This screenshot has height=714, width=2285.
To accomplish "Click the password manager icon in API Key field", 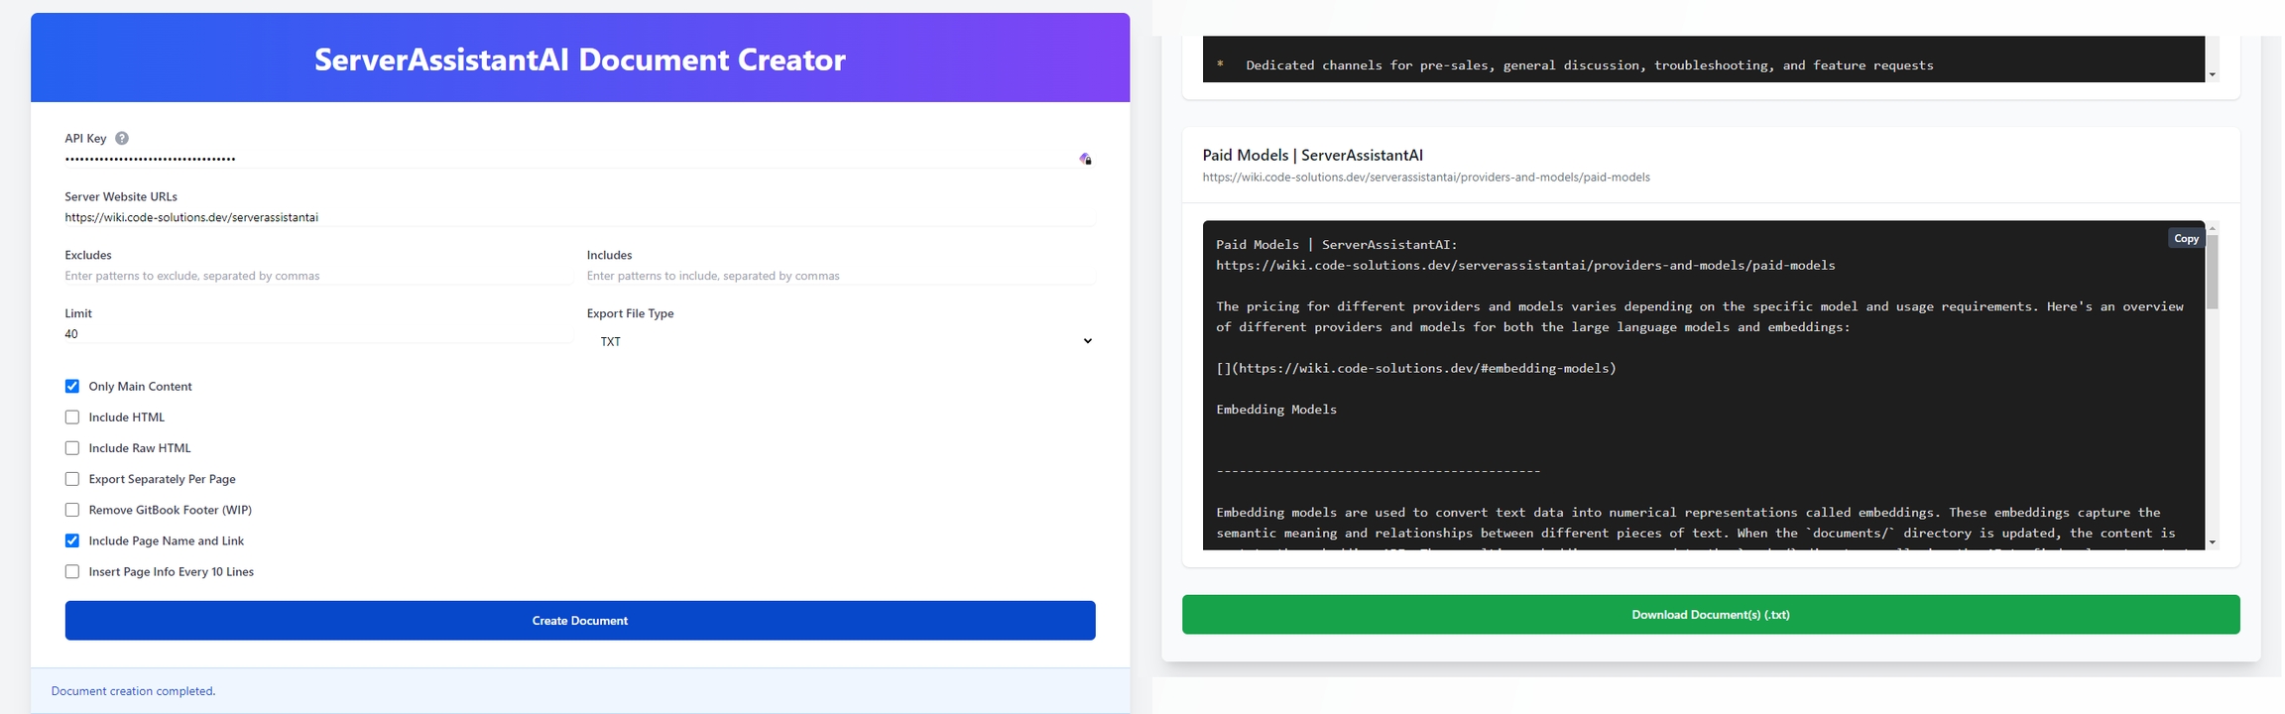I will tap(1086, 159).
